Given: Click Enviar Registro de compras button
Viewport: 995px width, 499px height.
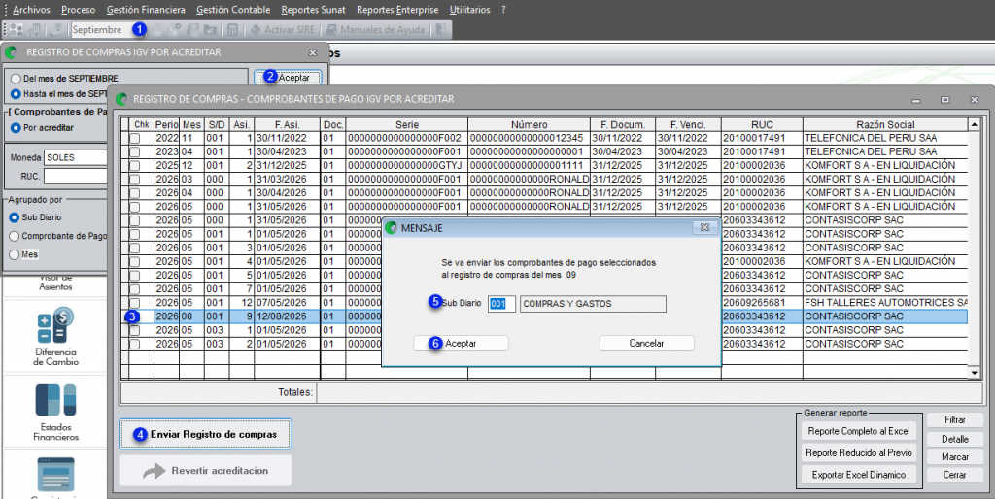Looking at the screenshot, I should [x=206, y=434].
